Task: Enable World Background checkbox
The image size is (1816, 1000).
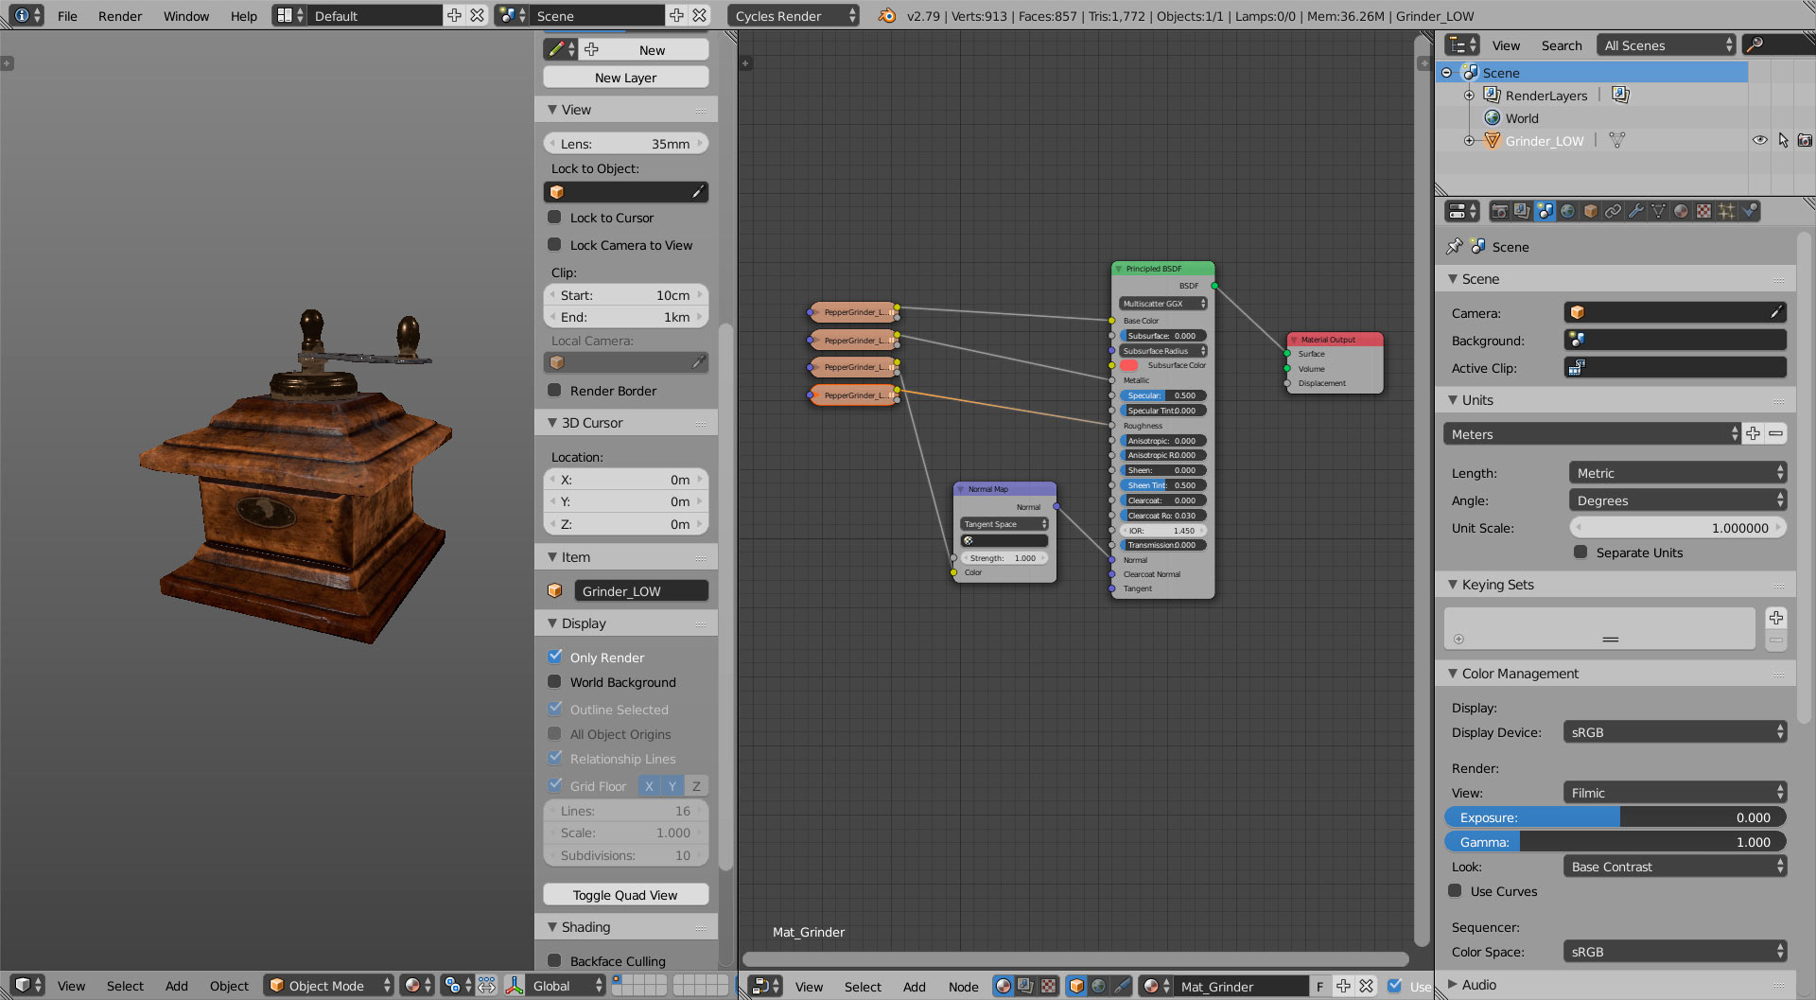Action: (555, 682)
